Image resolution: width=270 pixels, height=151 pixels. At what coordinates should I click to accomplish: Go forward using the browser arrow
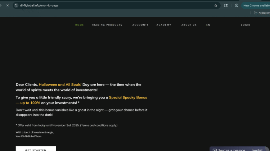click(1, 5)
